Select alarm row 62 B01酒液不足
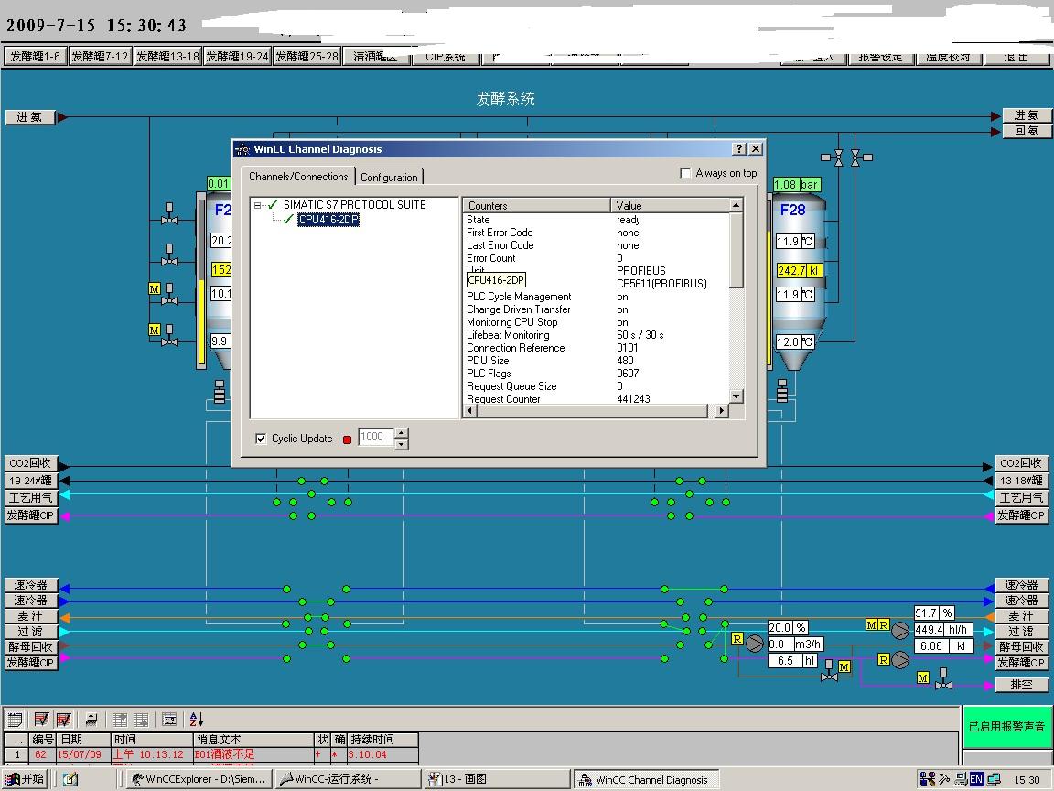Screen dimensions: 1054x791 pos(211,754)
